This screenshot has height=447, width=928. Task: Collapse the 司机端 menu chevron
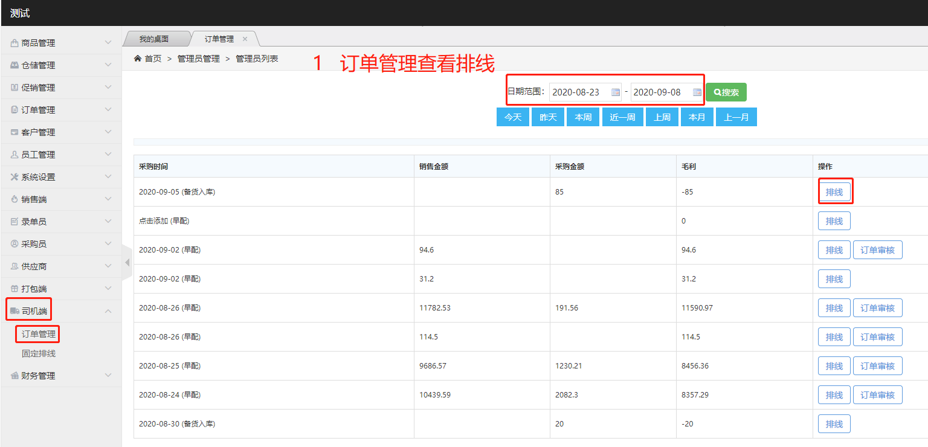[x=108, y=311]
